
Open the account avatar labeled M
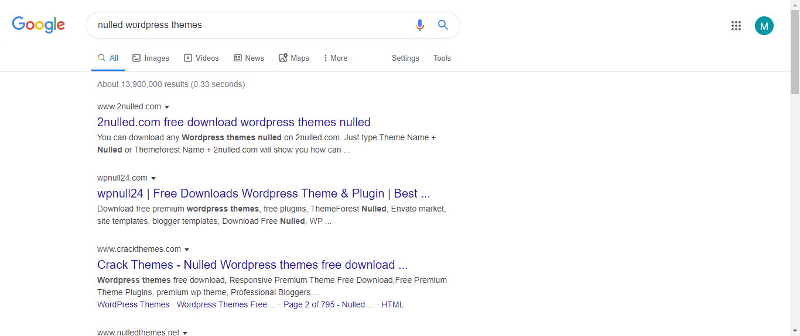764,26
